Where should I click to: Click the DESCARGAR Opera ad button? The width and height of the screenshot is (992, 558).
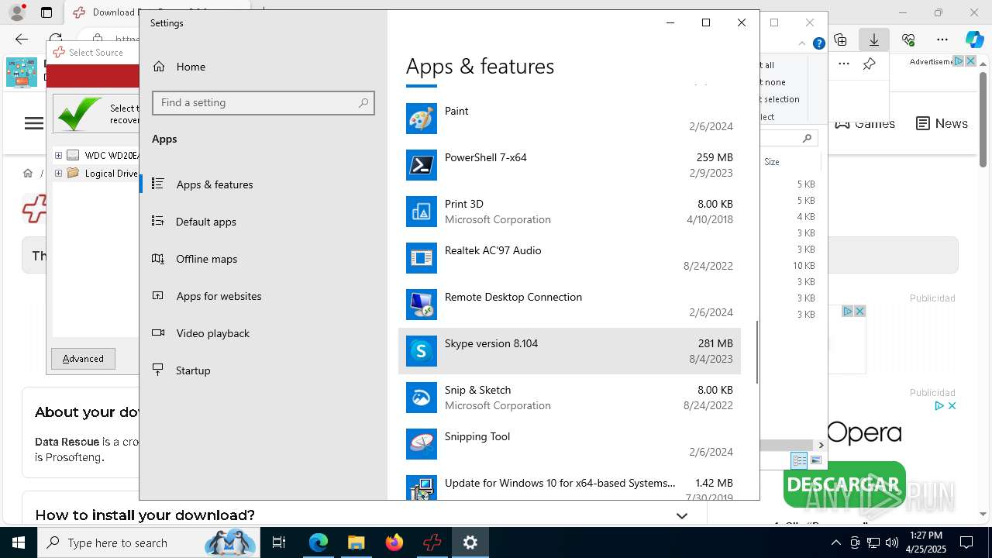click(844, 485)
